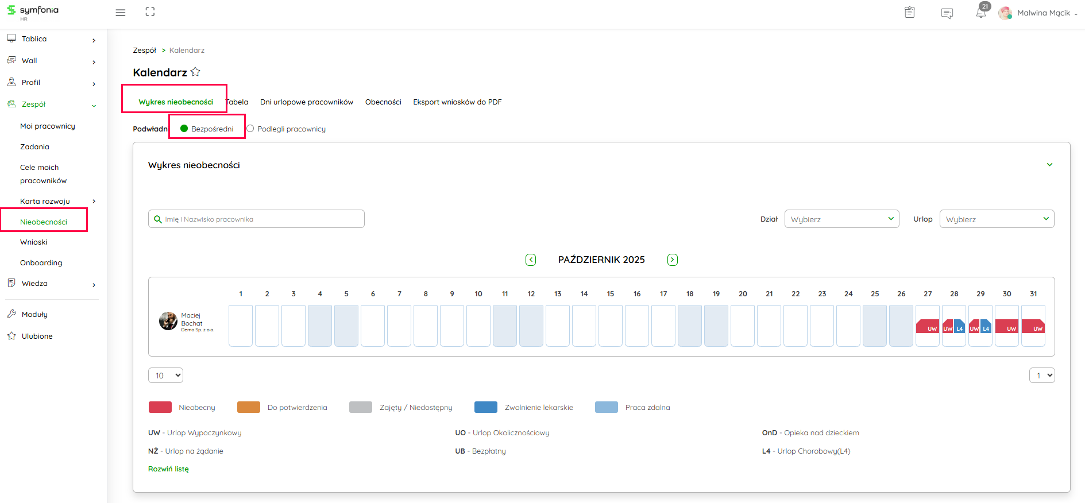Open the Urlop dropdown

(997, 219)
